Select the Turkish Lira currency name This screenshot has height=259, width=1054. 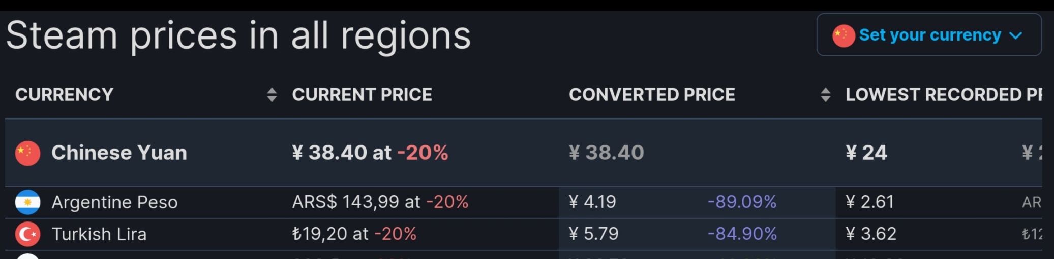coord(99,234)
